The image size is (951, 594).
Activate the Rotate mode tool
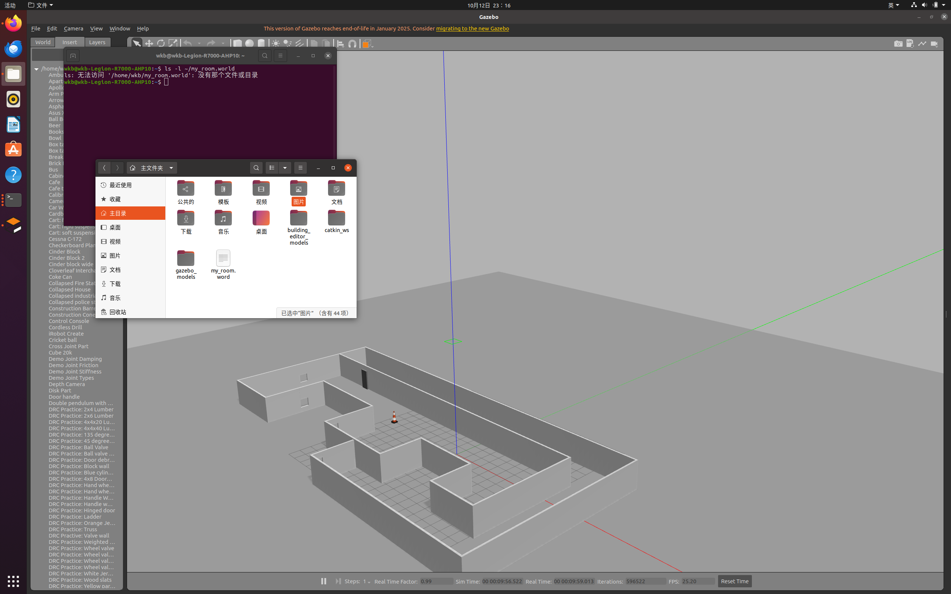point(161,43)
